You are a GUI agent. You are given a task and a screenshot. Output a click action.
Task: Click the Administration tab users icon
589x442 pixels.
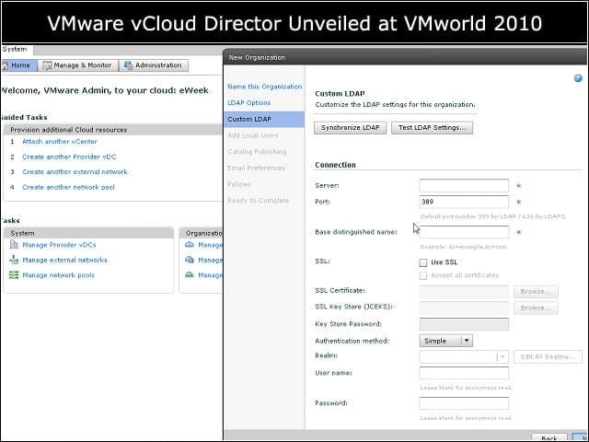click(129, 65)
